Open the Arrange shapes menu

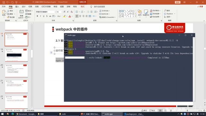[140, 13]
